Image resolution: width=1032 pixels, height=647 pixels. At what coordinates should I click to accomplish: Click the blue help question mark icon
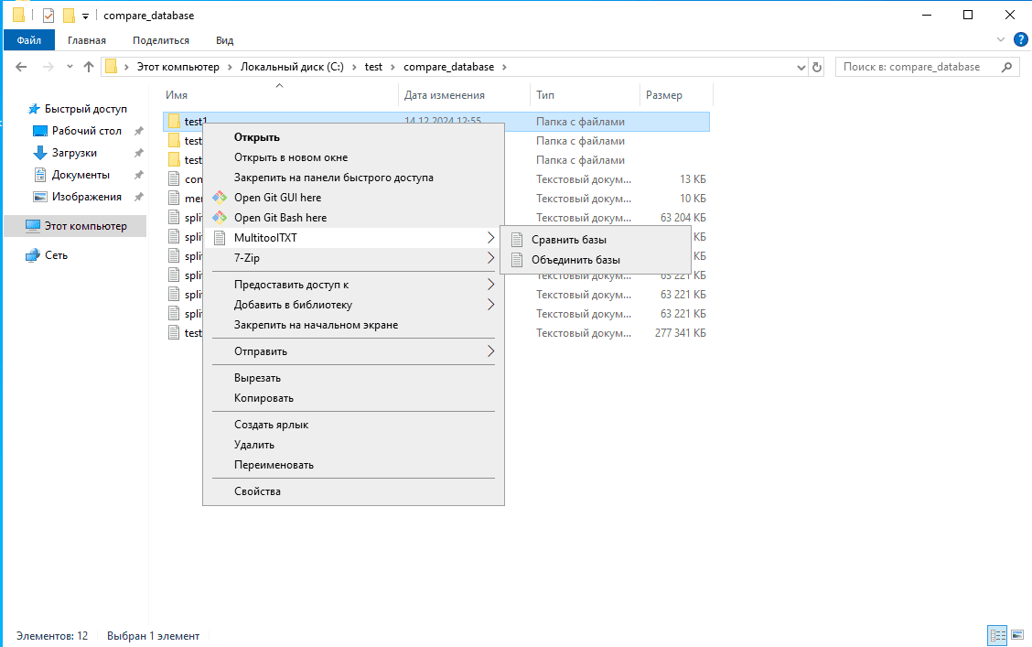pyautogui.click(x=1020, y=39)
